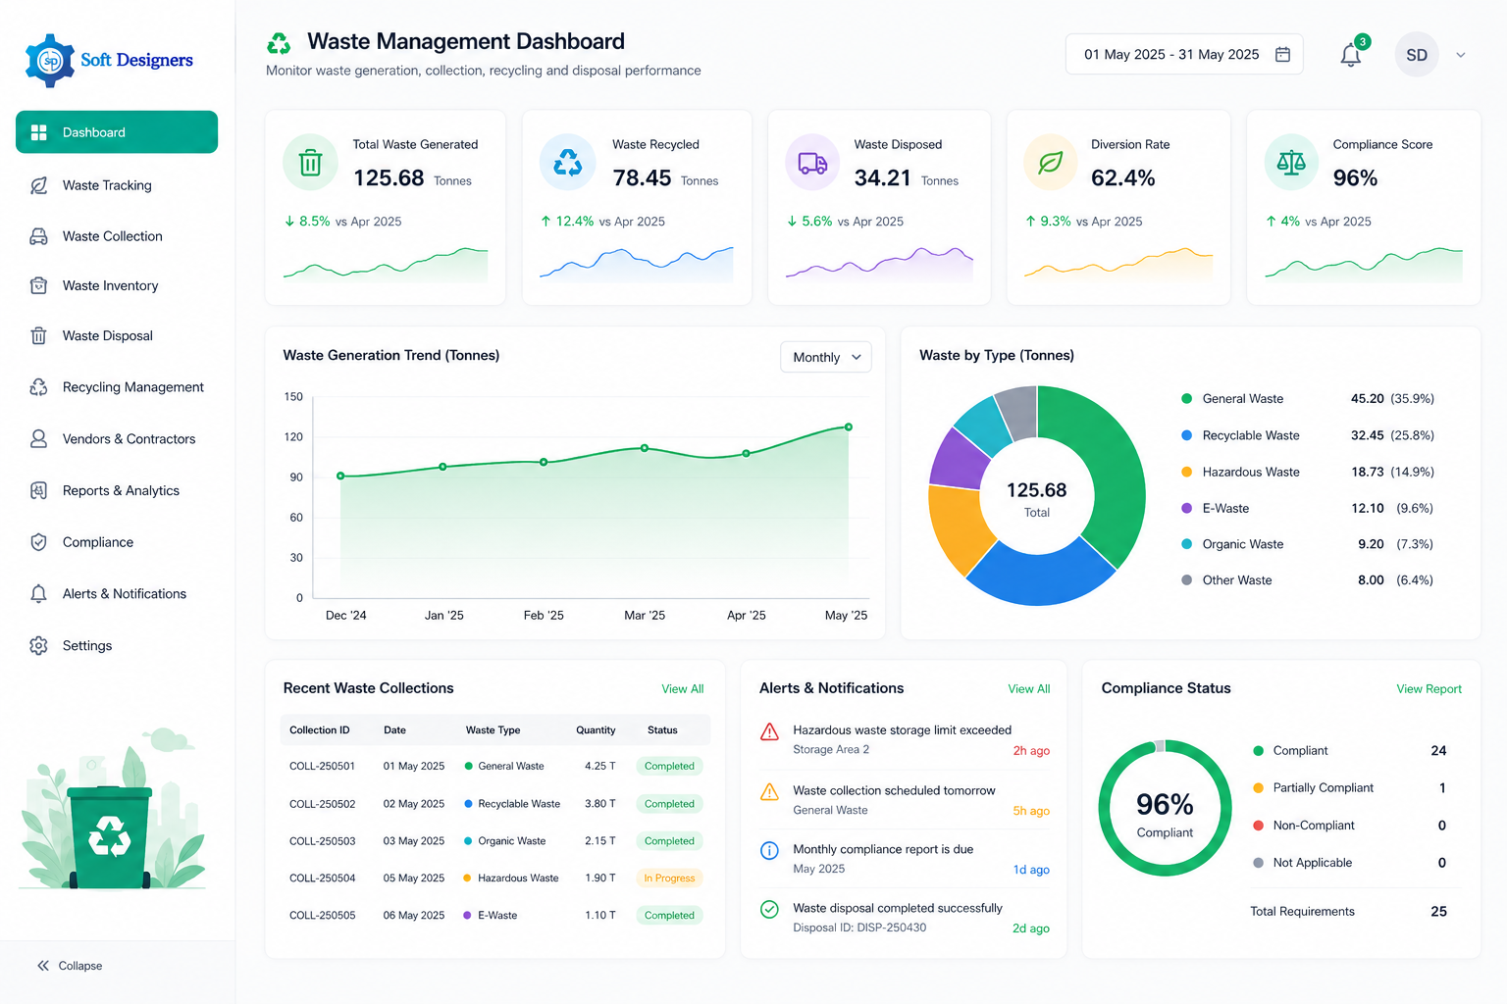Open the 01 May 2025 - 31 May 2025 date picker
The height and width of the screenshot is (1004, 1507).
[x=1184, y=54]
